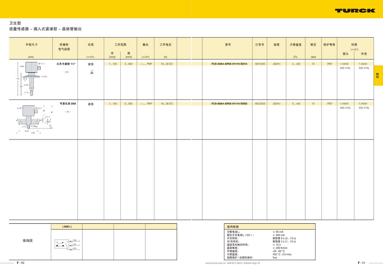Click 19...28 DC in the FCS-68A4 row
The image size is (383, 271).
coord(167,104)
